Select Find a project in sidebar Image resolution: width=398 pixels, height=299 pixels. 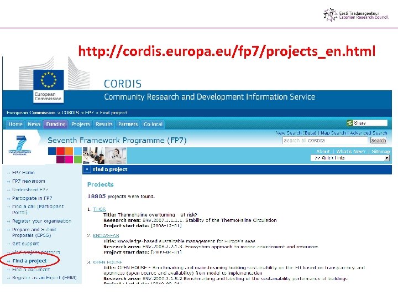pos(29,261)
